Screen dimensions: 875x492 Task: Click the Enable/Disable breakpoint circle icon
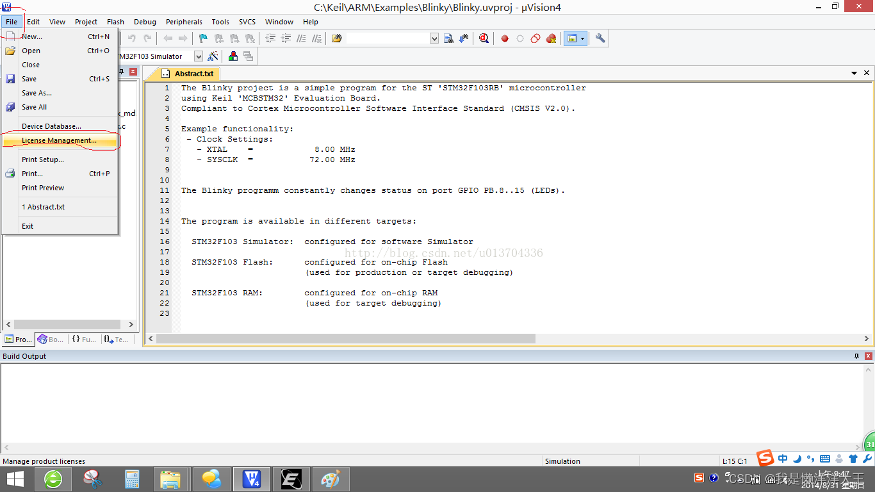point(520,38)
